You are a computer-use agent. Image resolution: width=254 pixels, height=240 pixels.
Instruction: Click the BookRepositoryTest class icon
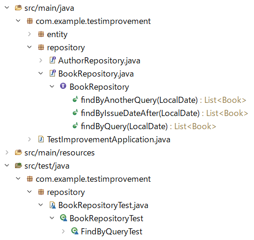point(63,218)
